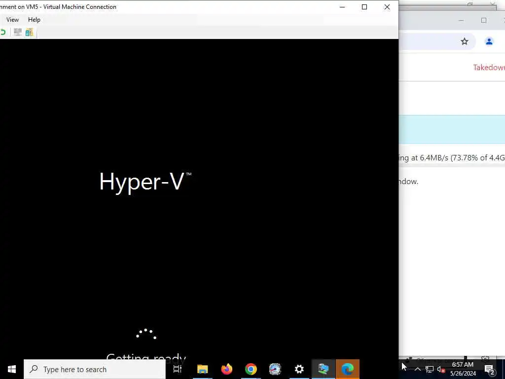This screenshot has height=379, width=505.
Task: Open the speedometer app on the taskbar
Action: point(275,369)
